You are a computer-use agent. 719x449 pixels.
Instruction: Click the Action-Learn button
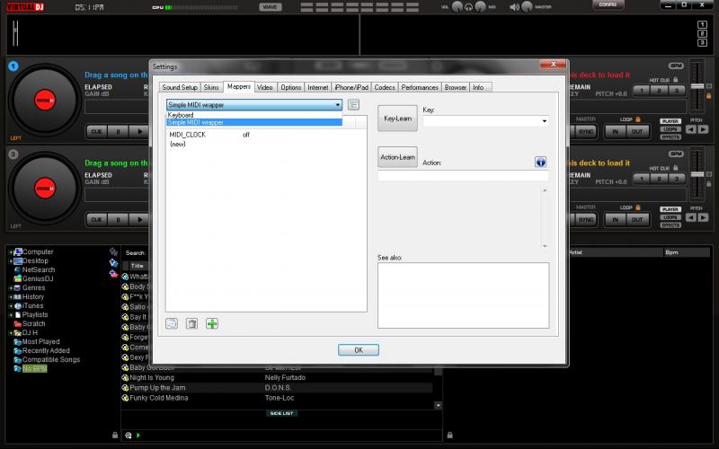coord(397,157)
